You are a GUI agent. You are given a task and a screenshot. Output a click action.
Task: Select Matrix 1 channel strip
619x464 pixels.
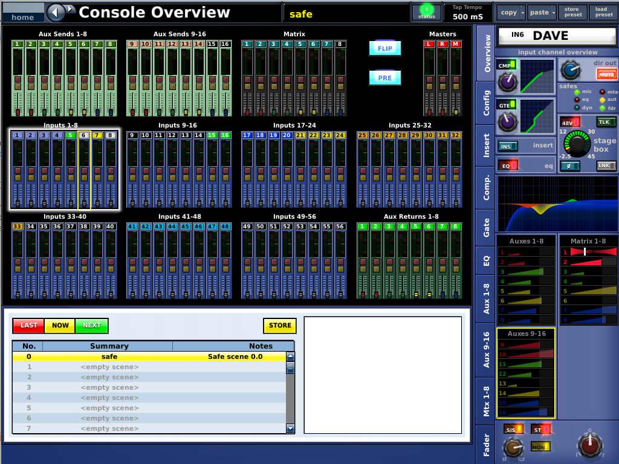tap(247, 78)
